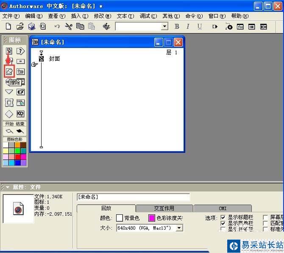Click the Paste clipboard icon

click(92, 26)
